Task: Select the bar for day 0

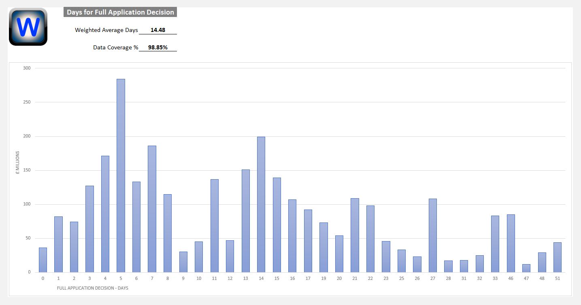Action: pos(43,260)
